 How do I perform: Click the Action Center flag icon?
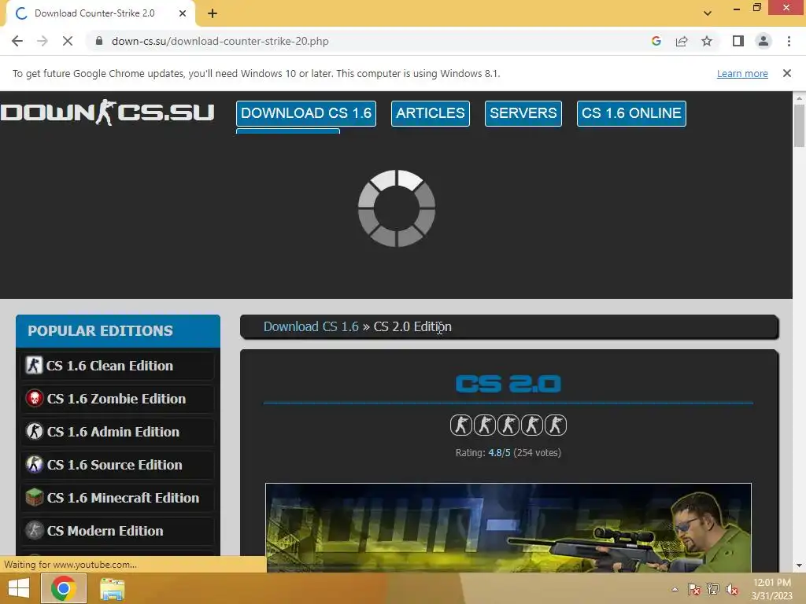click(693, 589)
